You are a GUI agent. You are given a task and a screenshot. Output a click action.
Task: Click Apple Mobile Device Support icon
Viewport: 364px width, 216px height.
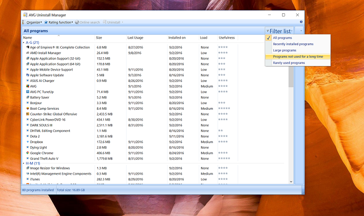pyautogui.click(x=28, y=69)
